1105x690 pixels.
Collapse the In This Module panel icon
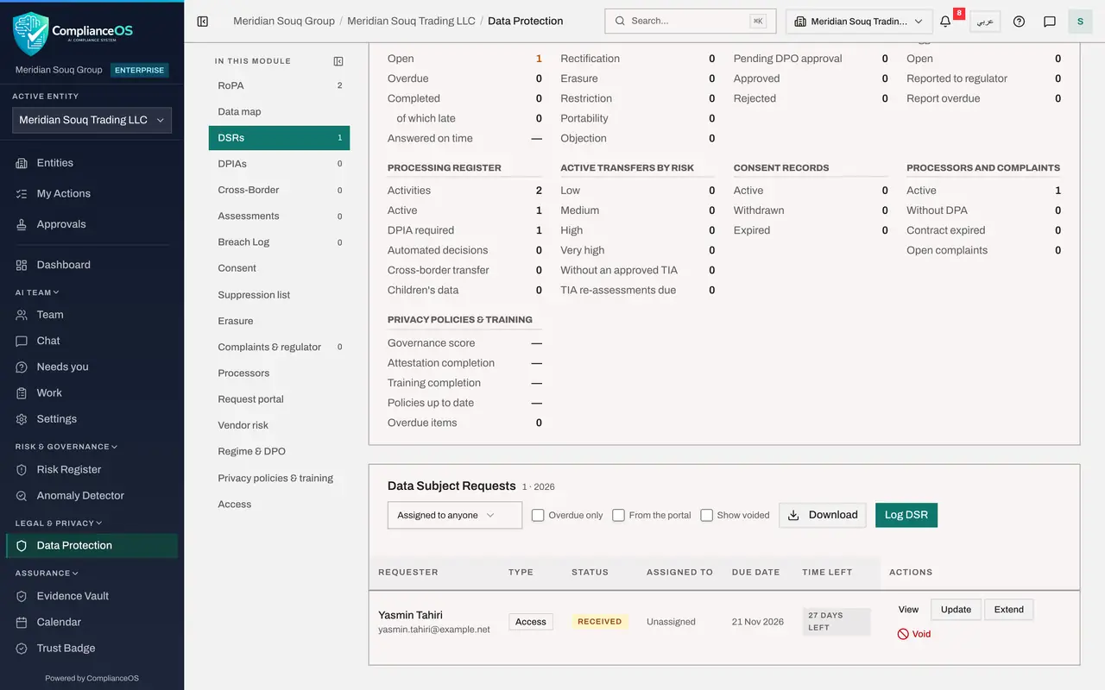pos(338,61)
